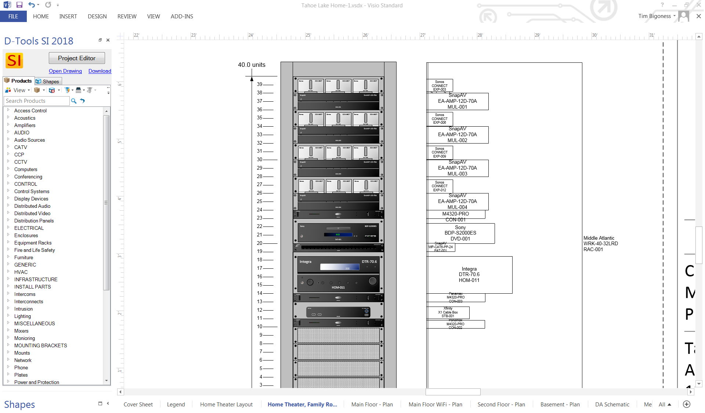705x413 pixels.
Task: Expand the Access Control category
Action: click(x=8, y=110)
